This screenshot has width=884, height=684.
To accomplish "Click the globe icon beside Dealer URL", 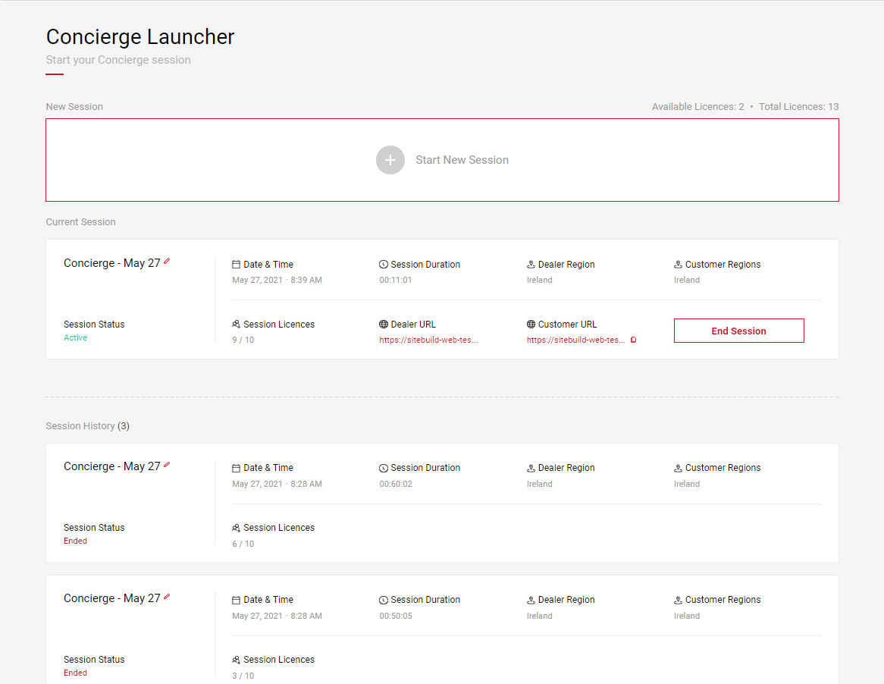I will tap(384, 325).
